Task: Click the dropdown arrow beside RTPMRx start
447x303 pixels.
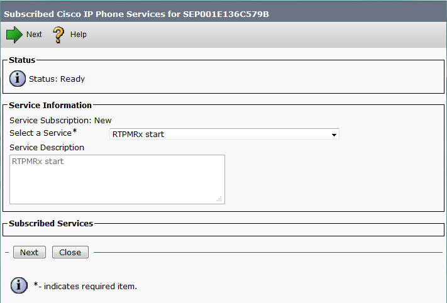Action: pos(334,135)
